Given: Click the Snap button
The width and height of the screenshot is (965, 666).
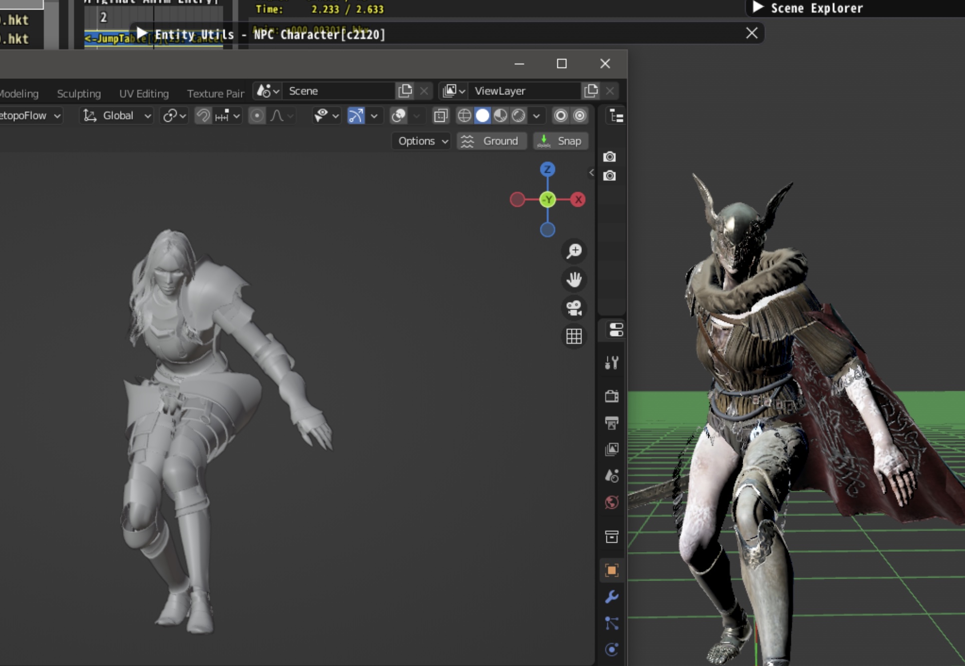Looking at the screenshot, I should coord(560,141).
